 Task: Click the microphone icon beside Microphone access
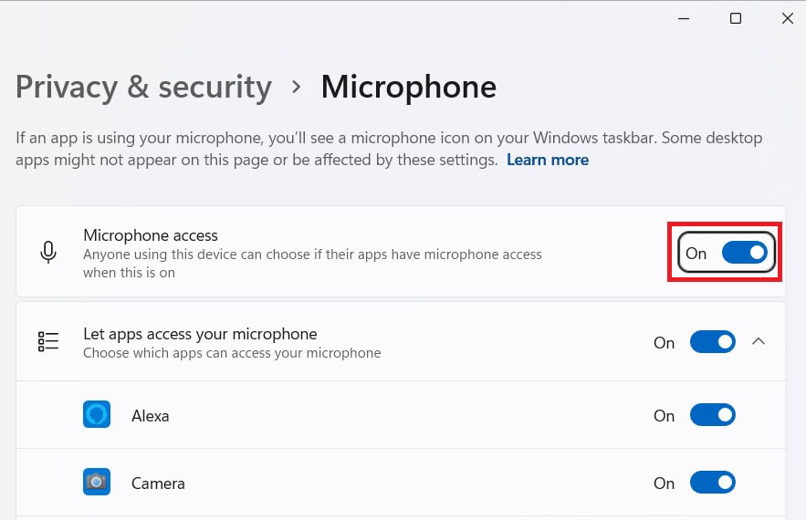[48, 253]
